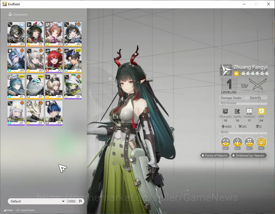Click the Damage Dealer tag

point(231,98)
